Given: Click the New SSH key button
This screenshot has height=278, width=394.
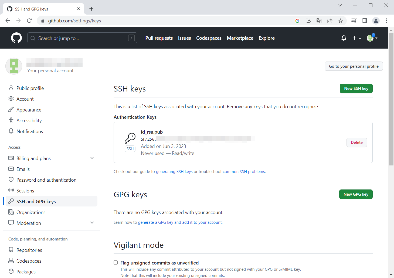Looking at the screenshot, I should tap(356, 89).
